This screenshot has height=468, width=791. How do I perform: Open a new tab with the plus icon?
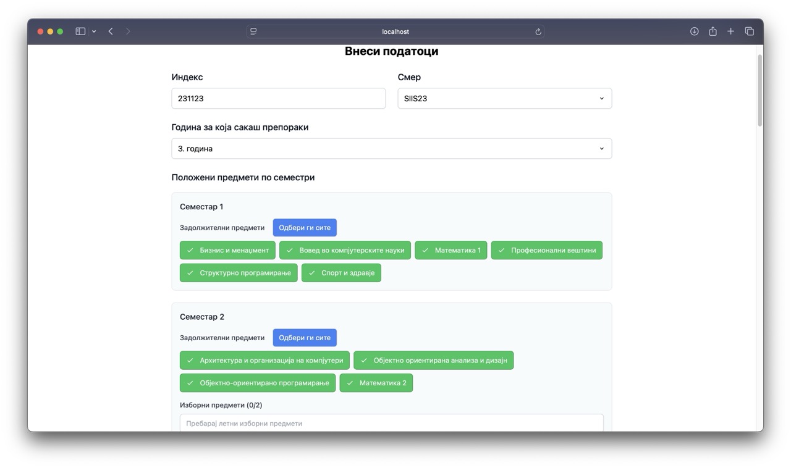(x=730, y=31)
